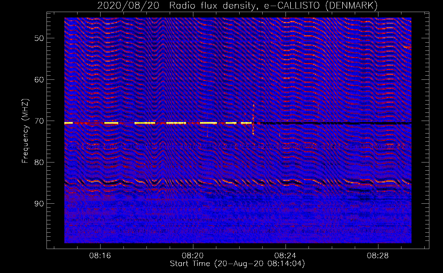This screenshot has width=443, height=273.
Task: Click the 50 MHz tick label on left axis
Action: click(39, 38)
